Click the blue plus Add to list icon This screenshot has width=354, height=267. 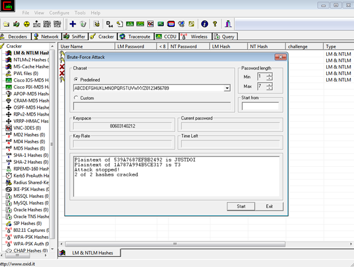pyautogui.click(x=72, y=24)
